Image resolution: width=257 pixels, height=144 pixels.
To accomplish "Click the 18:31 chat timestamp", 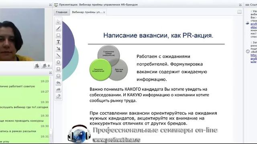I will (45, 136).
